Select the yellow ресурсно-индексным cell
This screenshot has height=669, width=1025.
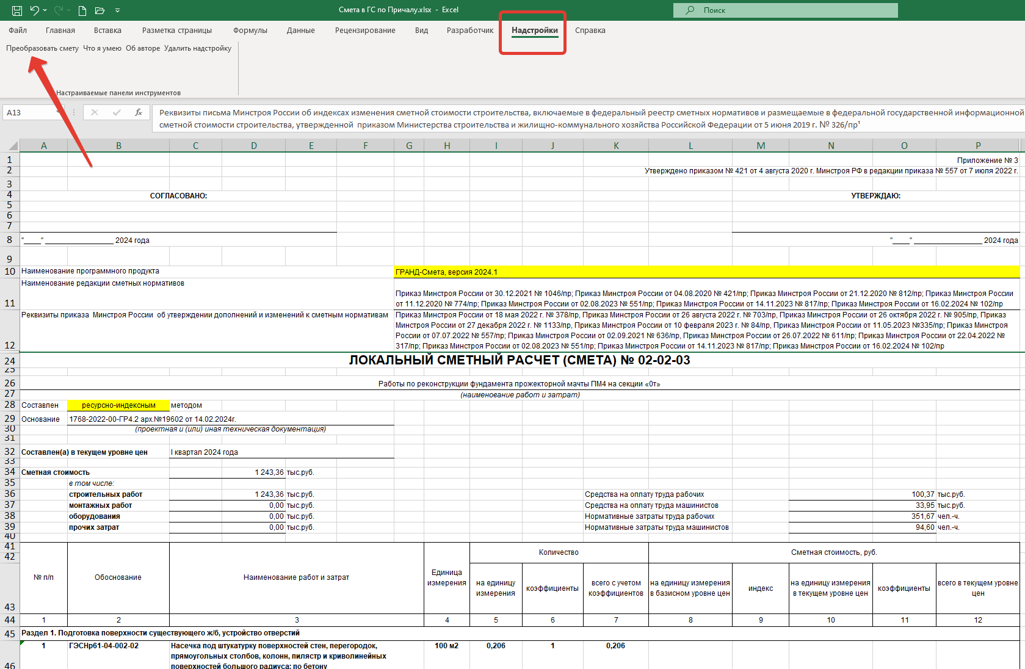[x=118, y=405]
